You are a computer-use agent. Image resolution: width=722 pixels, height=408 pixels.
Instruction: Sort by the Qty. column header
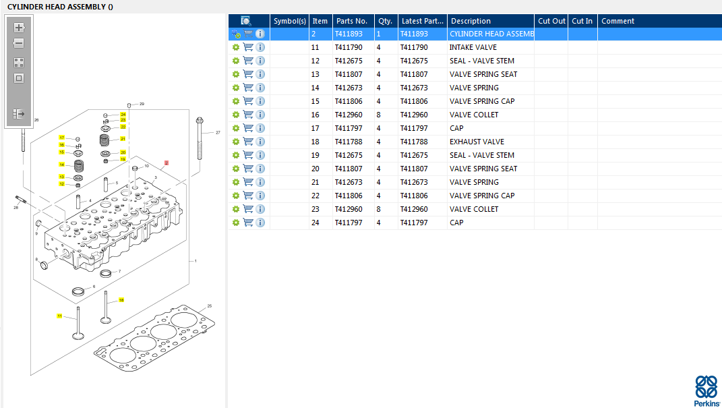point(386,21)
